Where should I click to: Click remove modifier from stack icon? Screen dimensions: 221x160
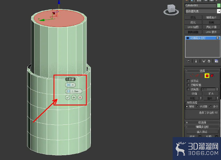[x=209, y=61]
